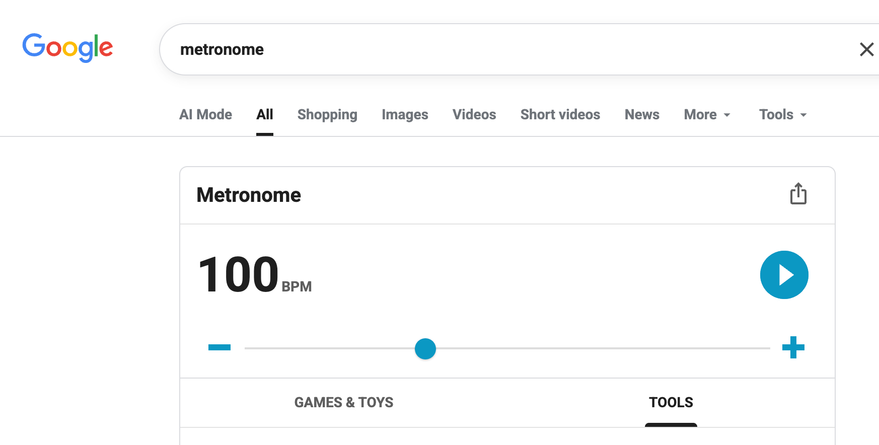Click the BPM slider handle
879x445 pixels.
[425, 349]
